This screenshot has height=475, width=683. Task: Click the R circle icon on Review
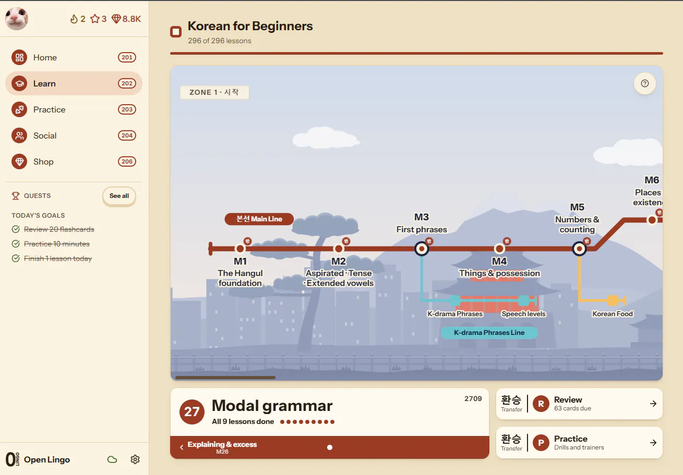click(x=541, y=404)
